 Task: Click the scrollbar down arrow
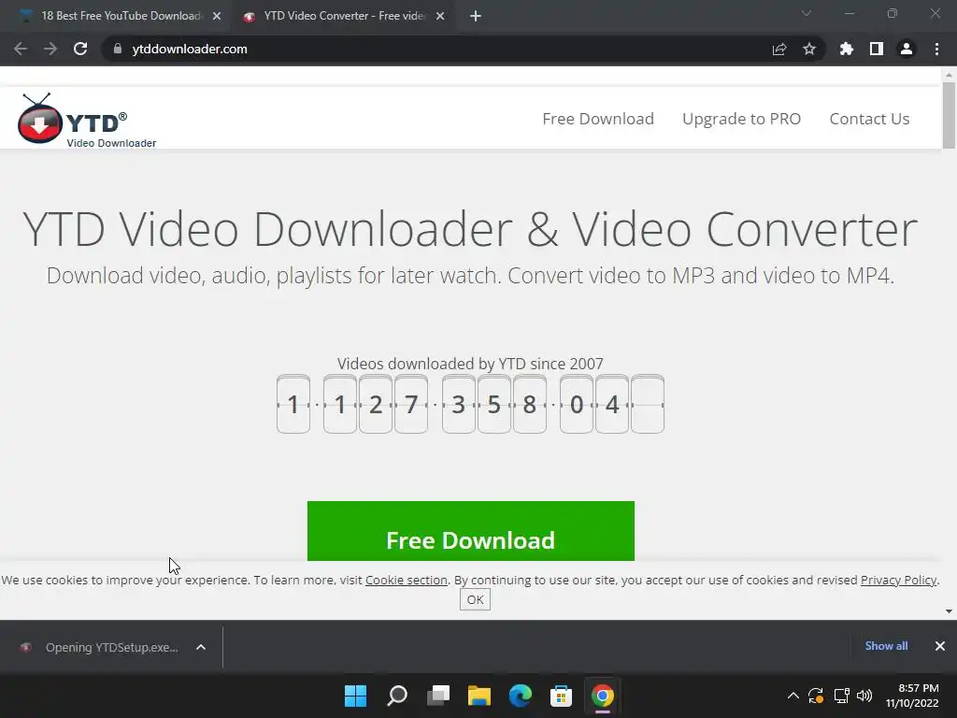point(949,611)
